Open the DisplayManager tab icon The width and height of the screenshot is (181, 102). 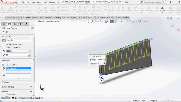point(26,24)
